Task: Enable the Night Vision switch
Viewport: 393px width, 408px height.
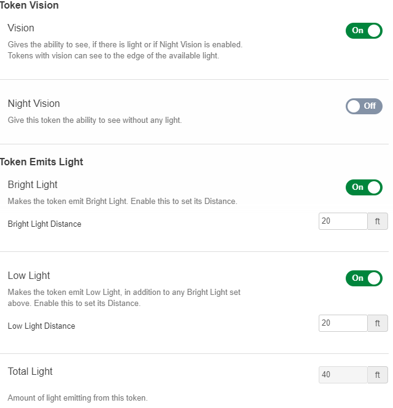Action: pyautogui.click(x=364, y=106)
